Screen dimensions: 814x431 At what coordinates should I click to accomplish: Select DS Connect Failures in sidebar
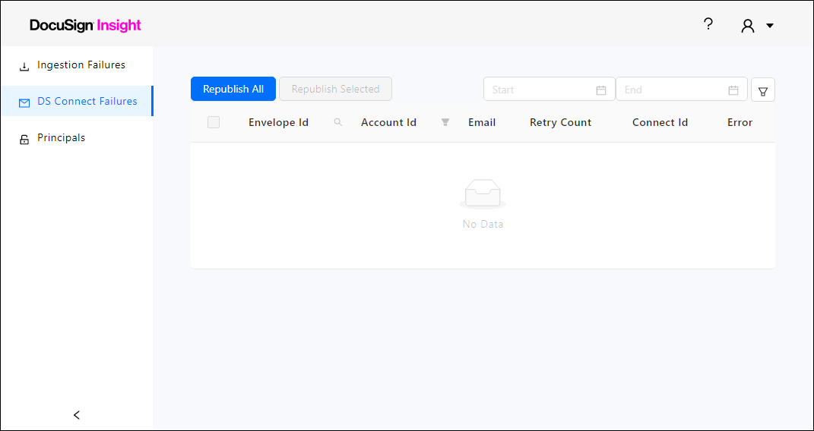[87, 102]
